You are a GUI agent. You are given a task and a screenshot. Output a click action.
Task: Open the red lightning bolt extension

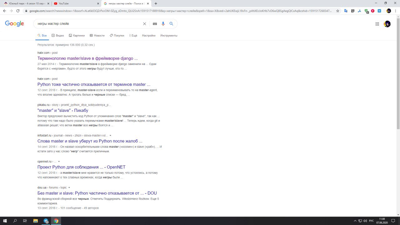[373, 11]
